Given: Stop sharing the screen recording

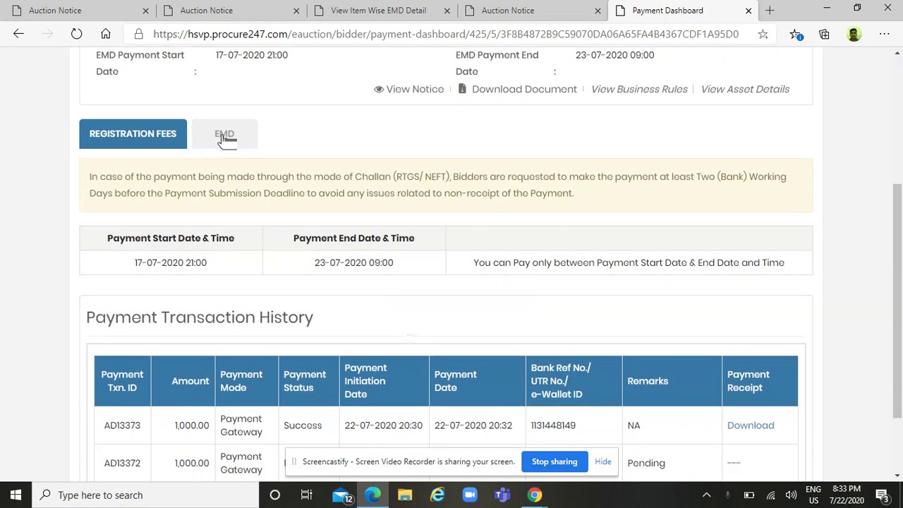Looking at the screenshot, I should (x=554, y=461).
